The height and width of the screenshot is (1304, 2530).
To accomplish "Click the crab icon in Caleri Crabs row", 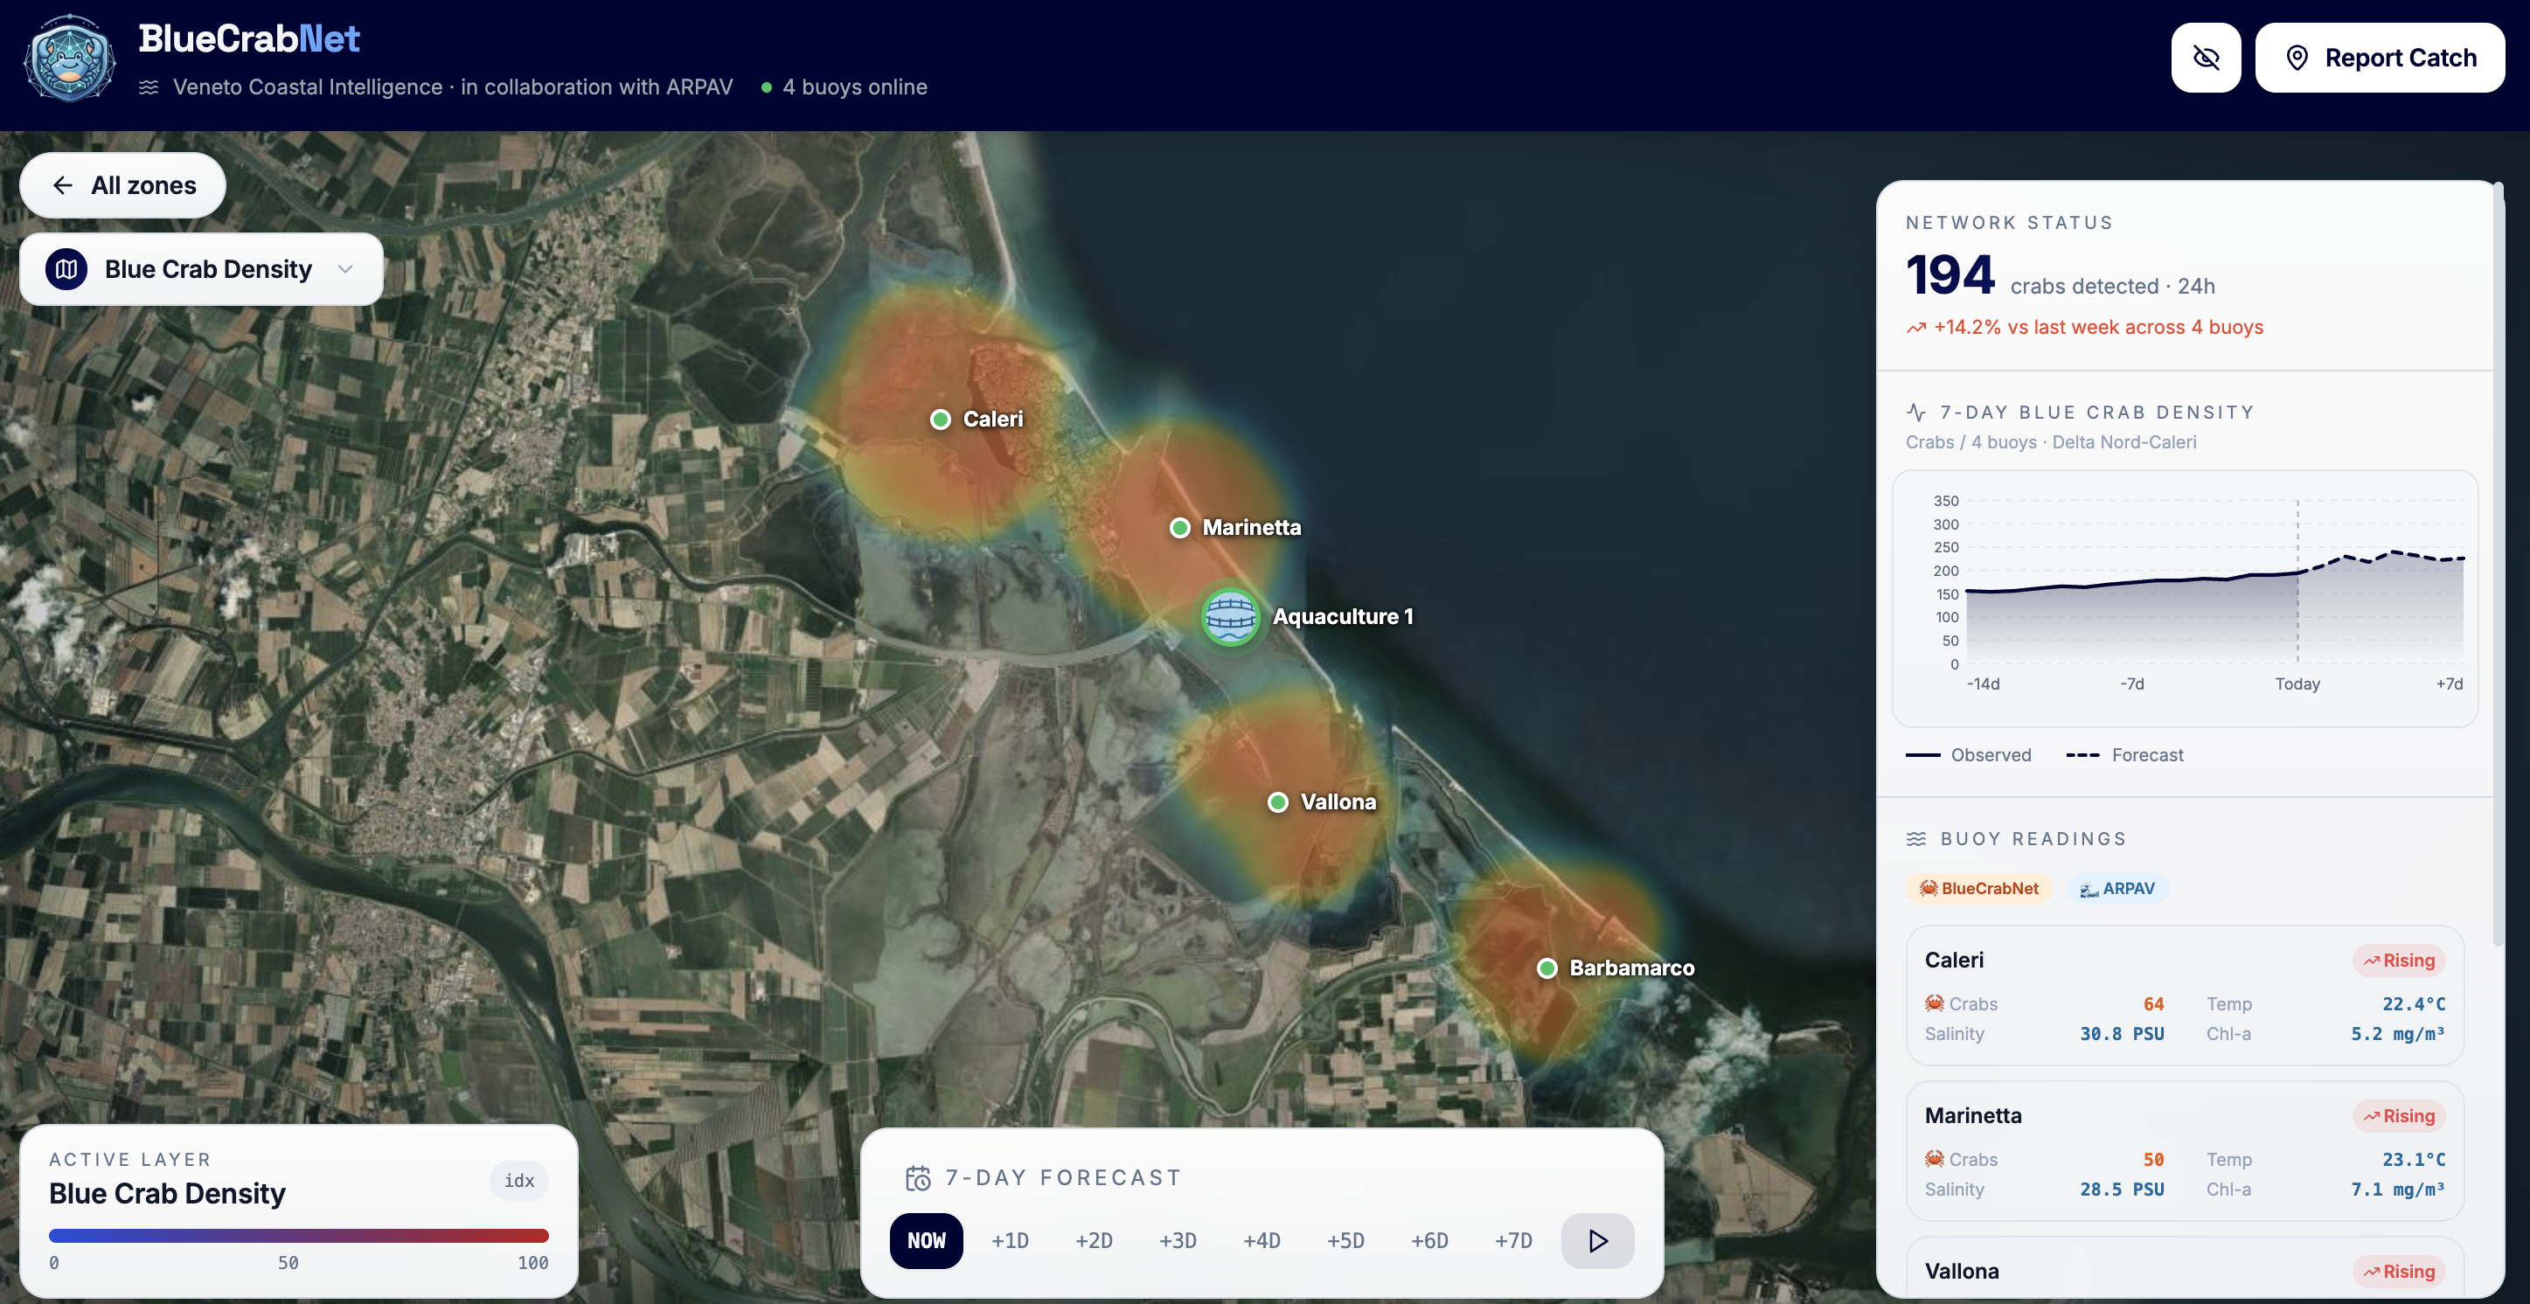I will [x=1935, y=1002].
